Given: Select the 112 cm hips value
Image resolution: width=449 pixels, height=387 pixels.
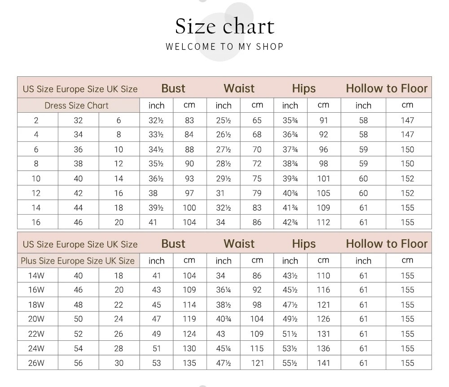Looking at the screenshot, I should [x=323, y=222].
